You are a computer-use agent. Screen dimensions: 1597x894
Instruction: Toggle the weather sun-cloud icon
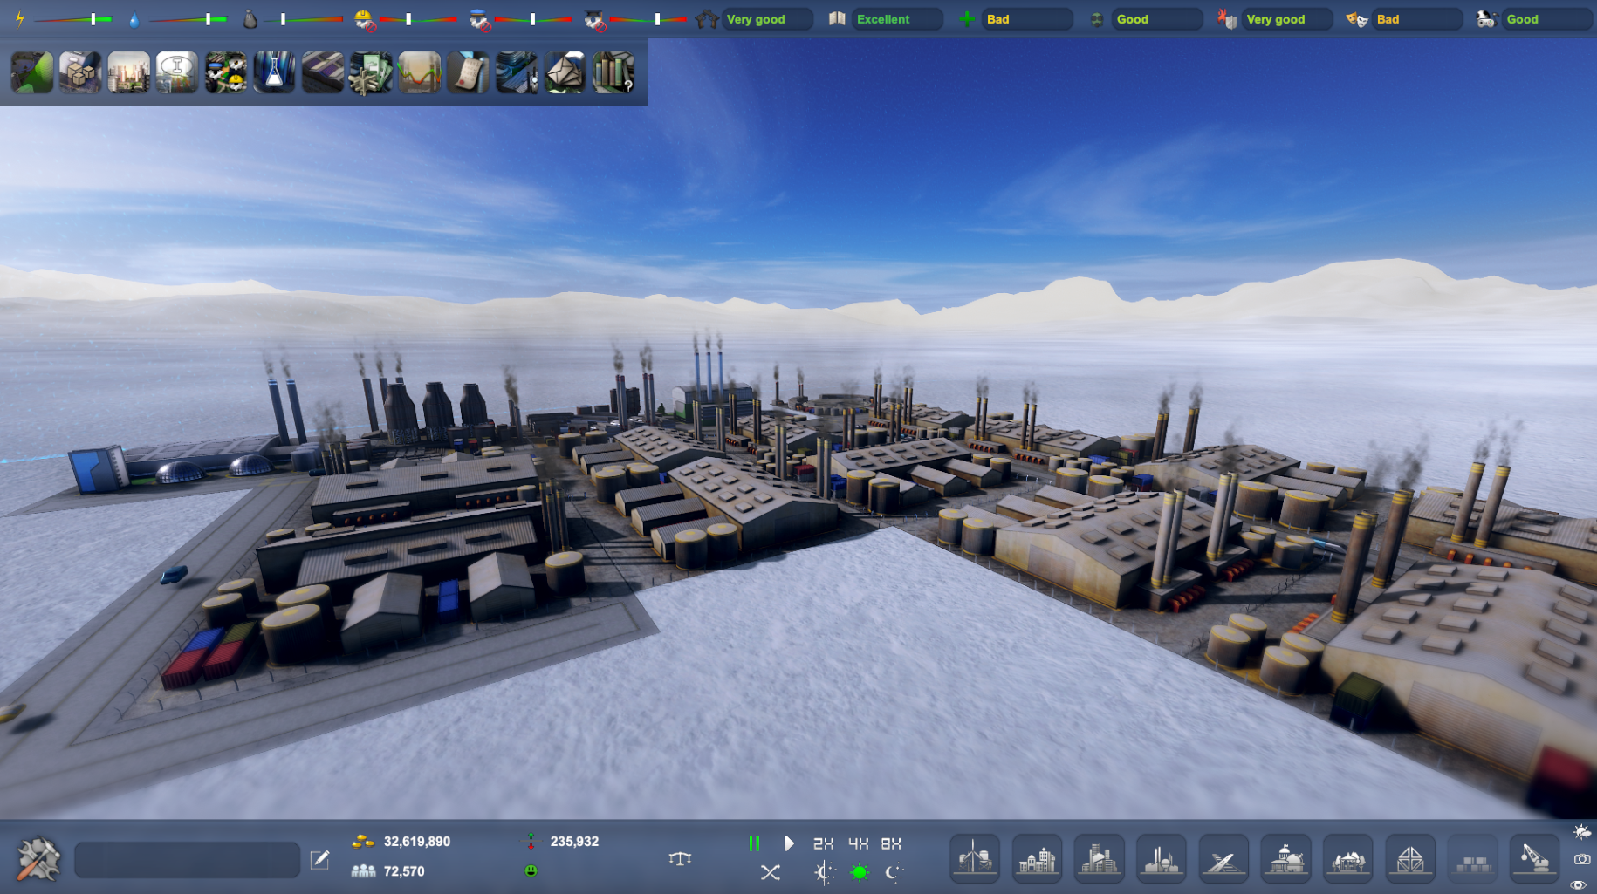1581,831
